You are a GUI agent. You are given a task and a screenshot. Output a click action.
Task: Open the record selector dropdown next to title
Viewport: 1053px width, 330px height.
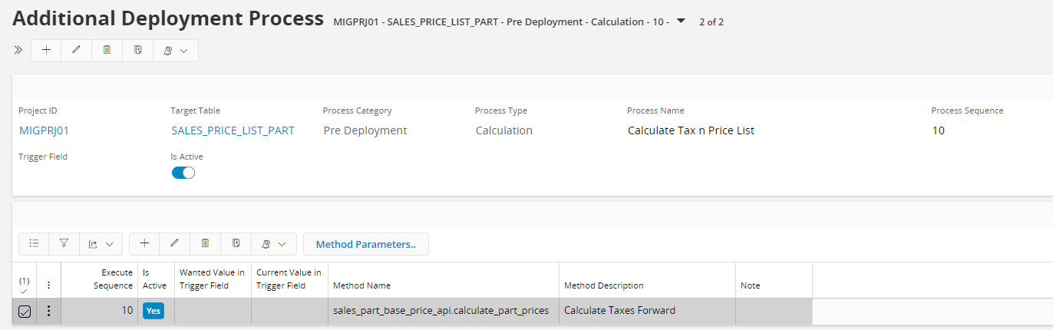coord(681,21)
